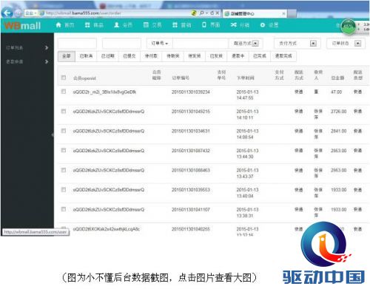
Task: Open the settings gear icon in navigation
Action: tap(263, 25)
